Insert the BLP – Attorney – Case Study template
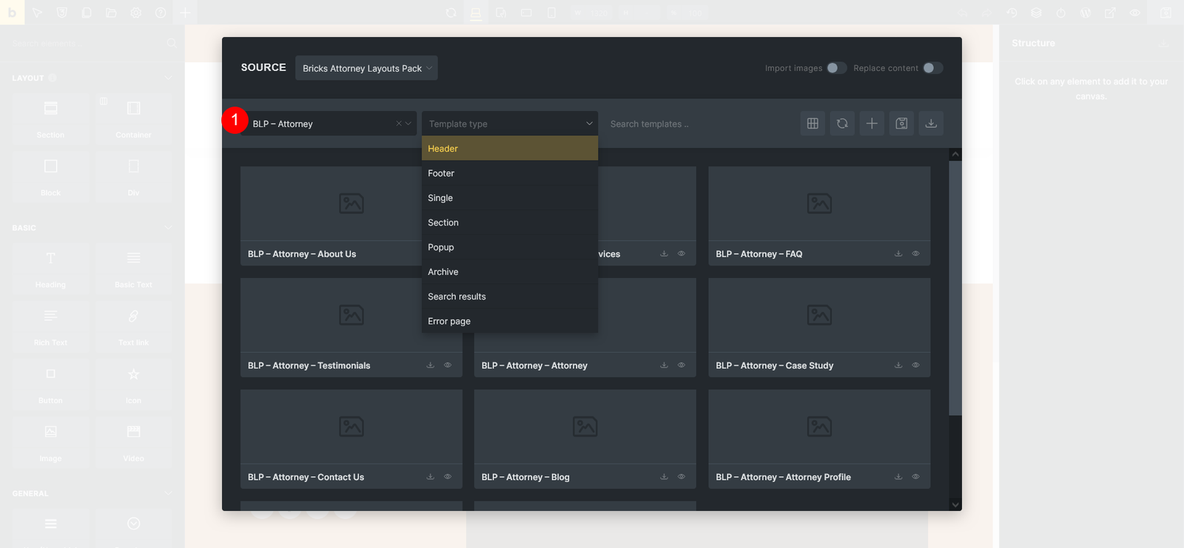The height and width of the screenshot is (548, 1184). point(898,365)
